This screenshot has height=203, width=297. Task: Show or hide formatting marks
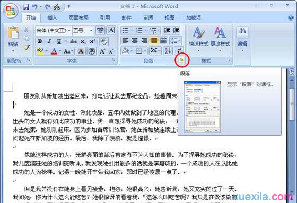click(x=179, y=51)
